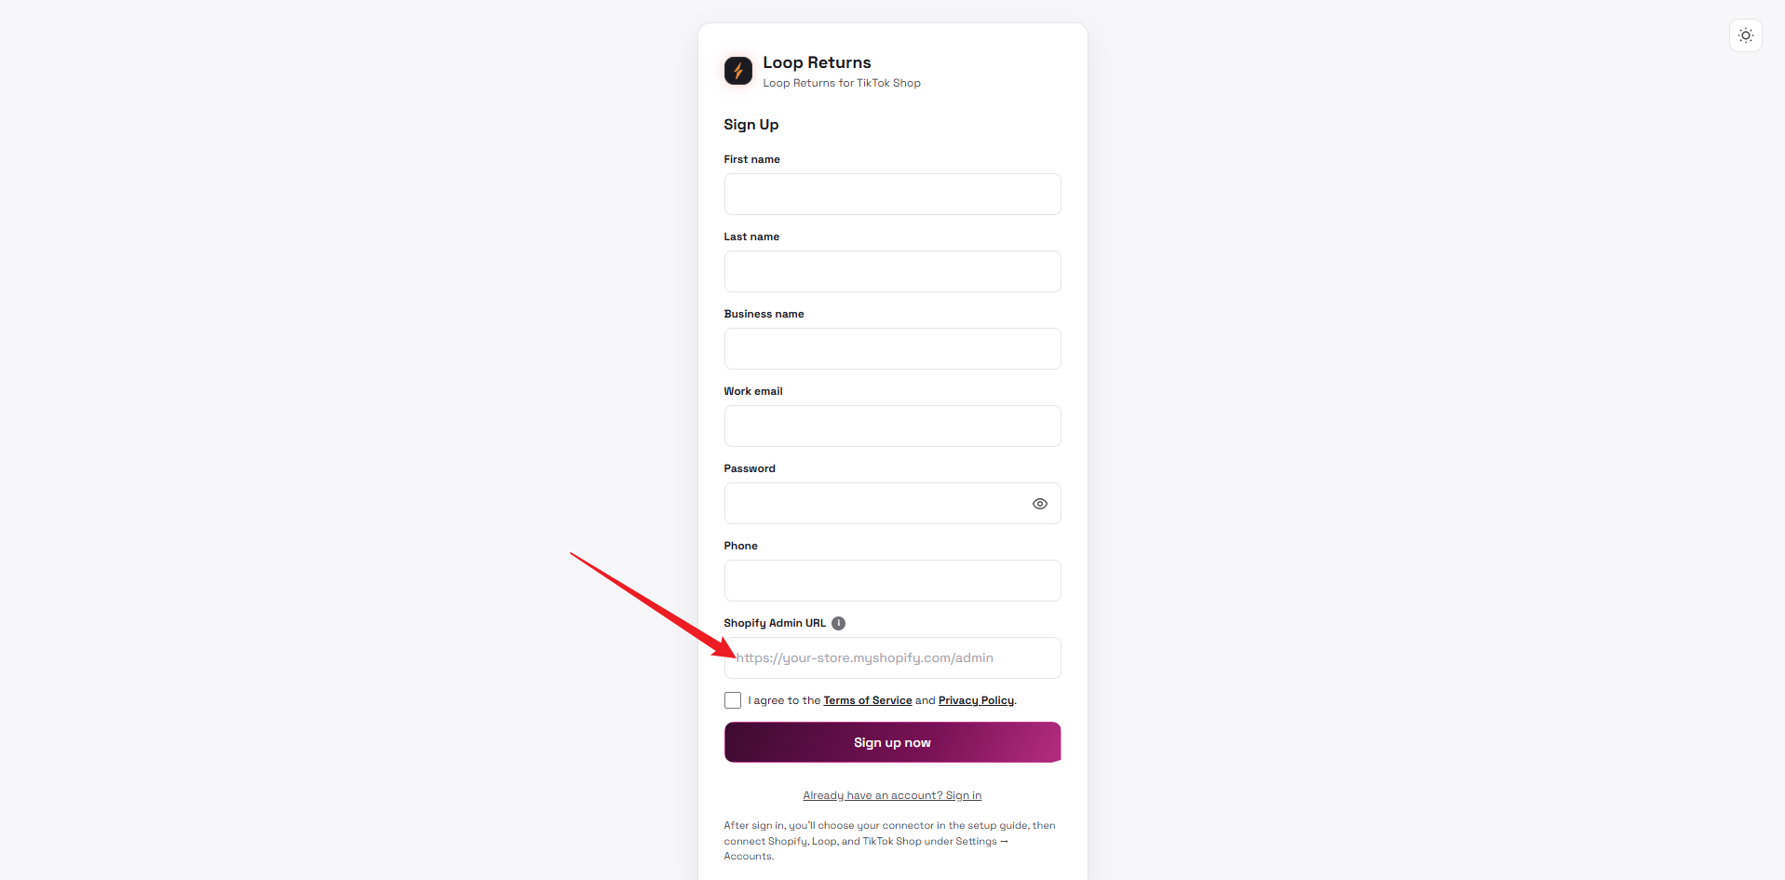Check the agree to Terms checkbox

733,700
